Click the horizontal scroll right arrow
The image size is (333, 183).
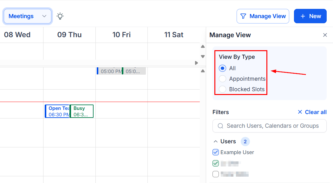tap(196, 63)
